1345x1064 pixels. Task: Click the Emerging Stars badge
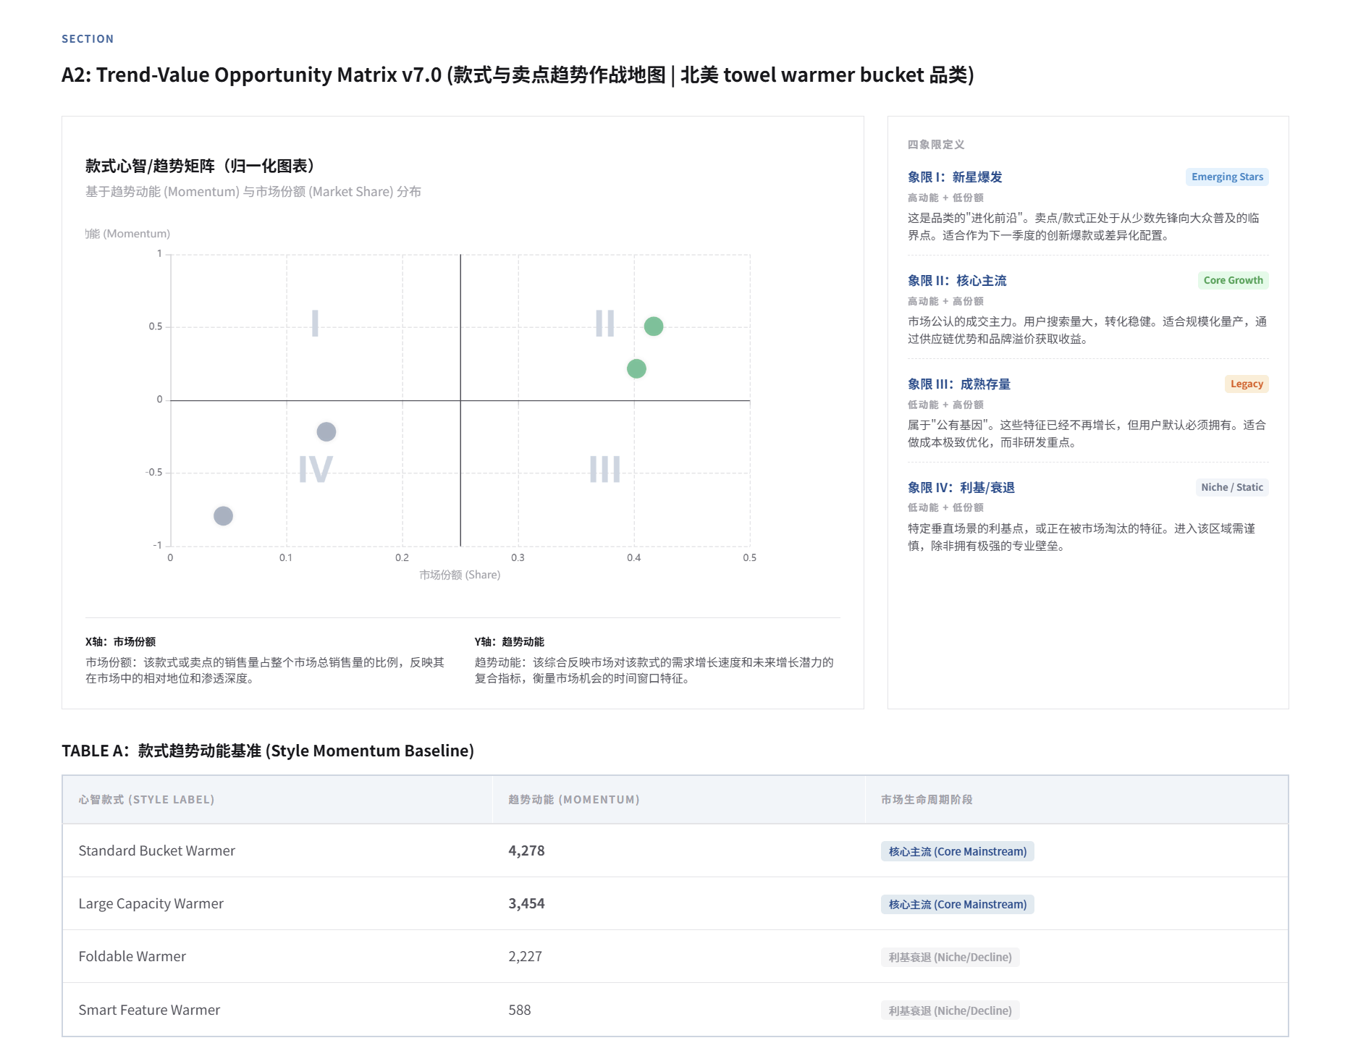(x=1226, y=177)
